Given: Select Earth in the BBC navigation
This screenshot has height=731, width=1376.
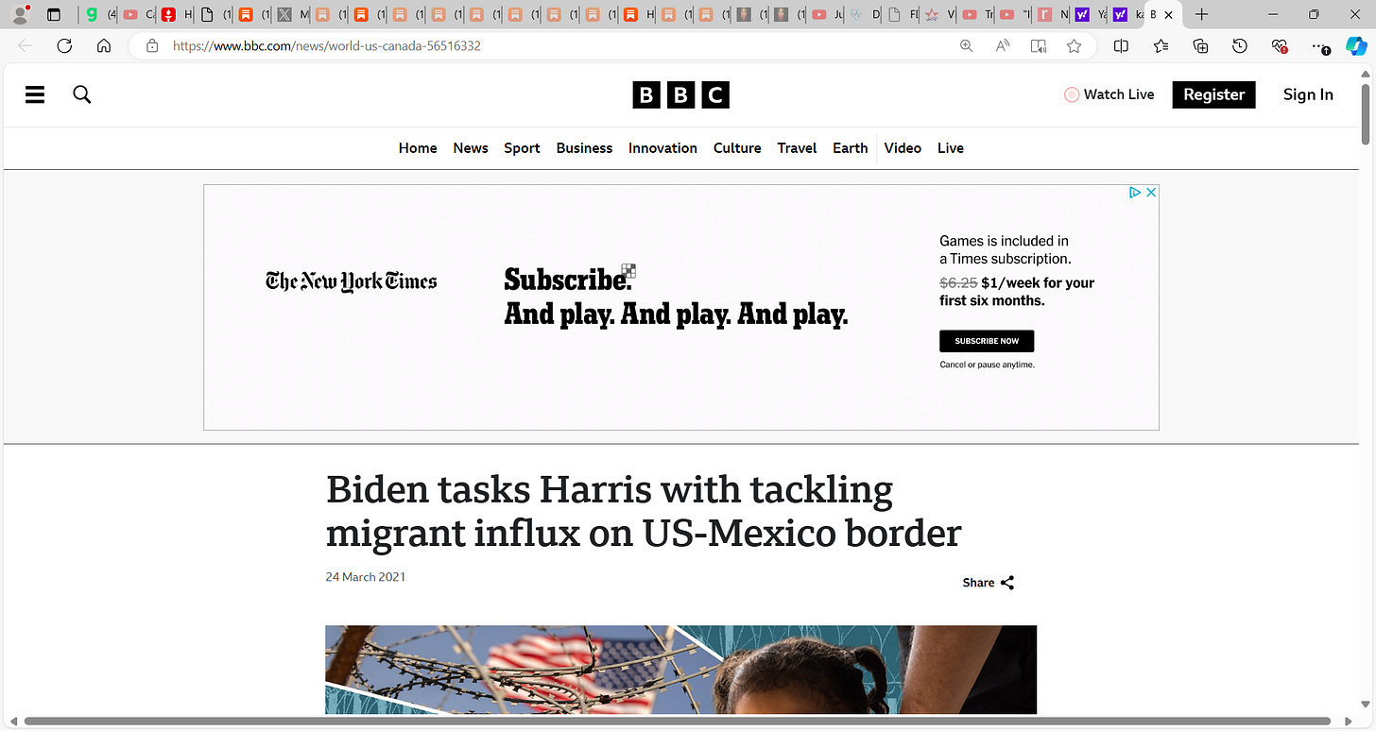Looking at the screenshot, I should point(850,148).
